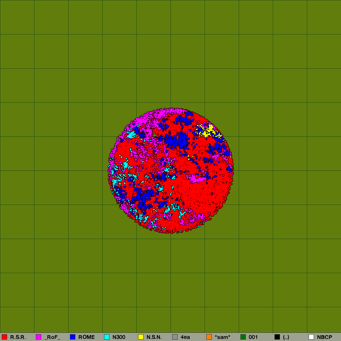Select the 4ea legend label
The height and width of the screenshot is (341, 341).
coord(185,337)
